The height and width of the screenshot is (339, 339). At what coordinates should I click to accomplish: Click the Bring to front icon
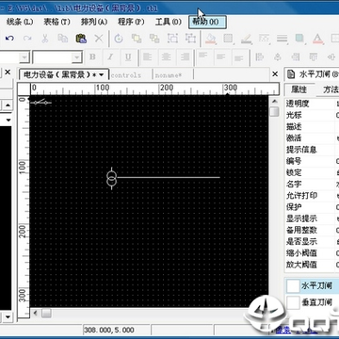click(137, 39)
